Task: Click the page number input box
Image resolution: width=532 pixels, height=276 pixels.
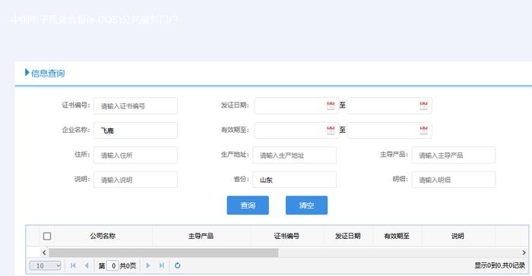Action: coord(112,265)
